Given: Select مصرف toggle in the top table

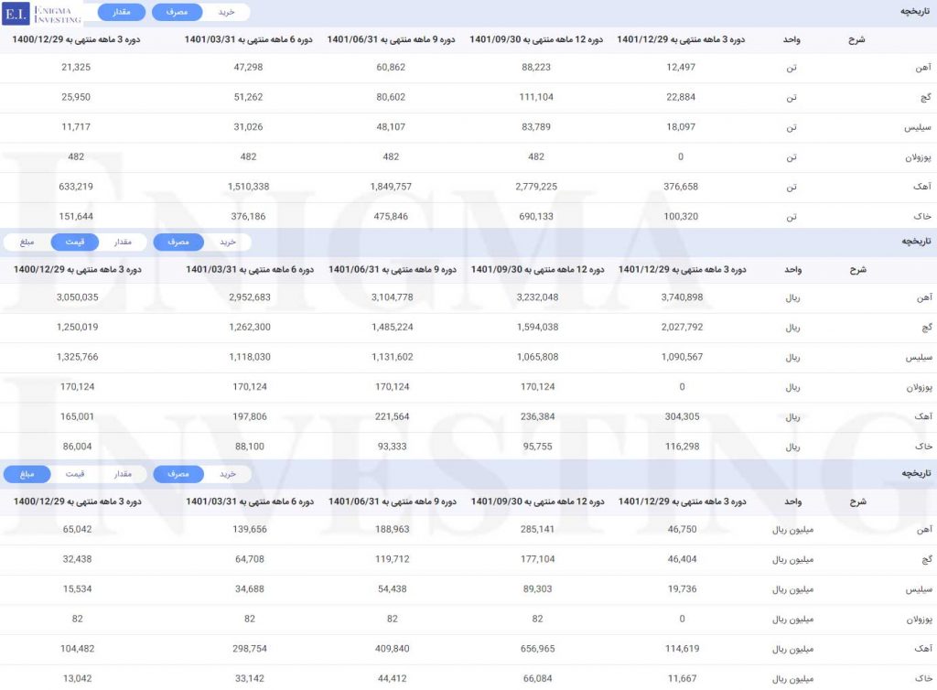Looking at the screenshot, I should [177, 13].
